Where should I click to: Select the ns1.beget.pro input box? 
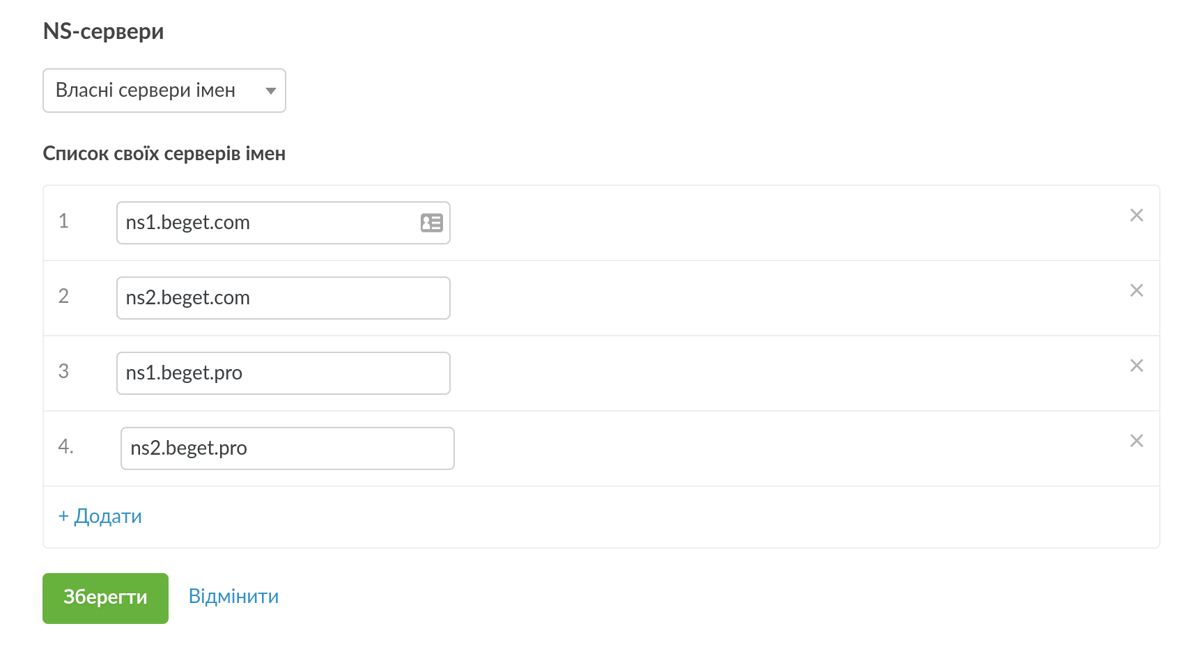(282, 373)
